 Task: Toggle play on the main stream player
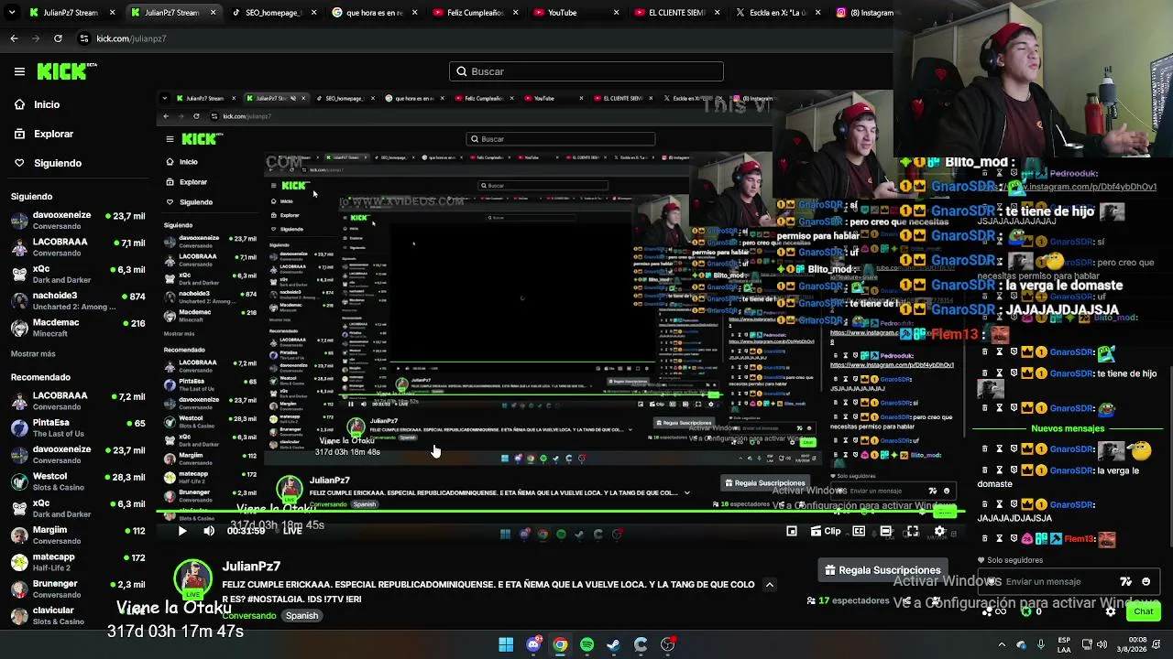[181, 531]
